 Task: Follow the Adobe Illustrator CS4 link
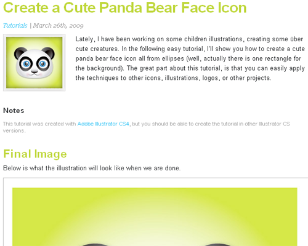point(103,124)
